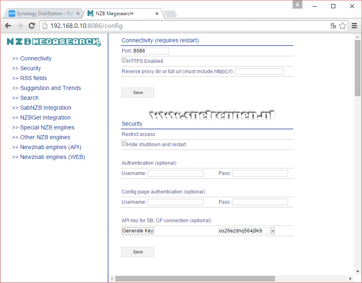Viewport: 362px width, 283px height.
Task: Clear the API key with x button
Action: coord(273,231)
